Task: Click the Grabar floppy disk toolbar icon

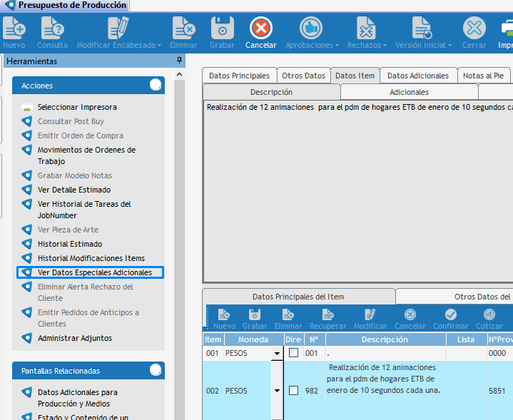Action: [222, 29]
